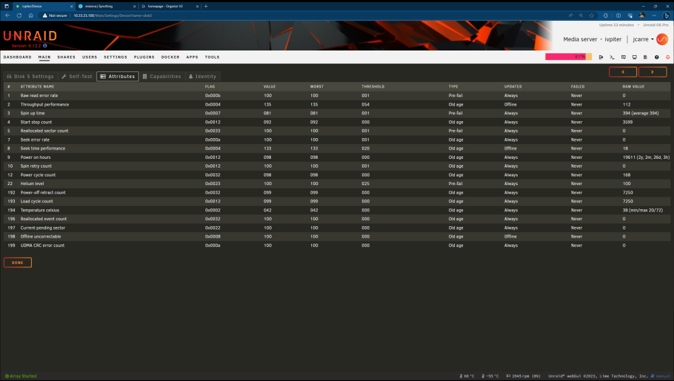Click the logout icon in Unraid toolbar

(601, 57)
